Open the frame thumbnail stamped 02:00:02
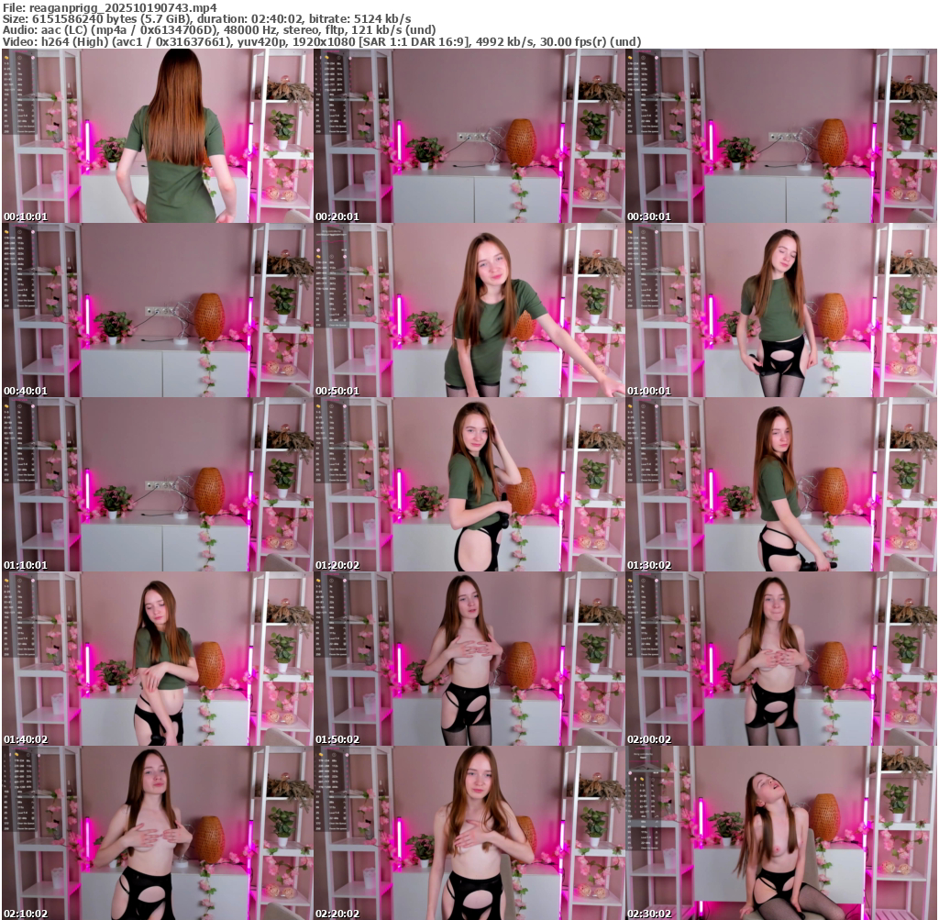Image resolution: width=939 pixels, height=920 pixels. (781, 659)
